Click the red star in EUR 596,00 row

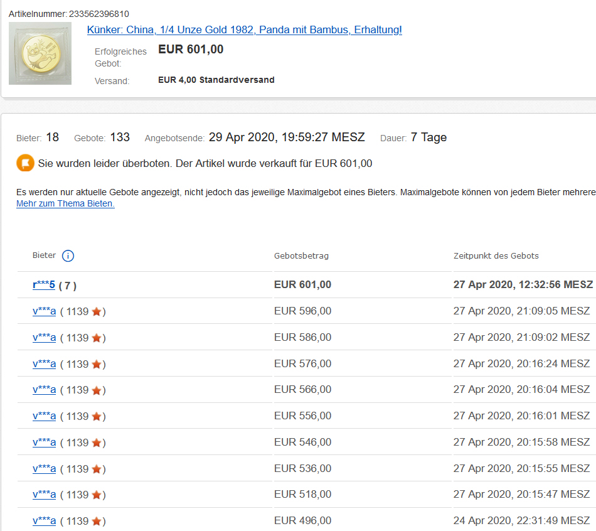96,311
